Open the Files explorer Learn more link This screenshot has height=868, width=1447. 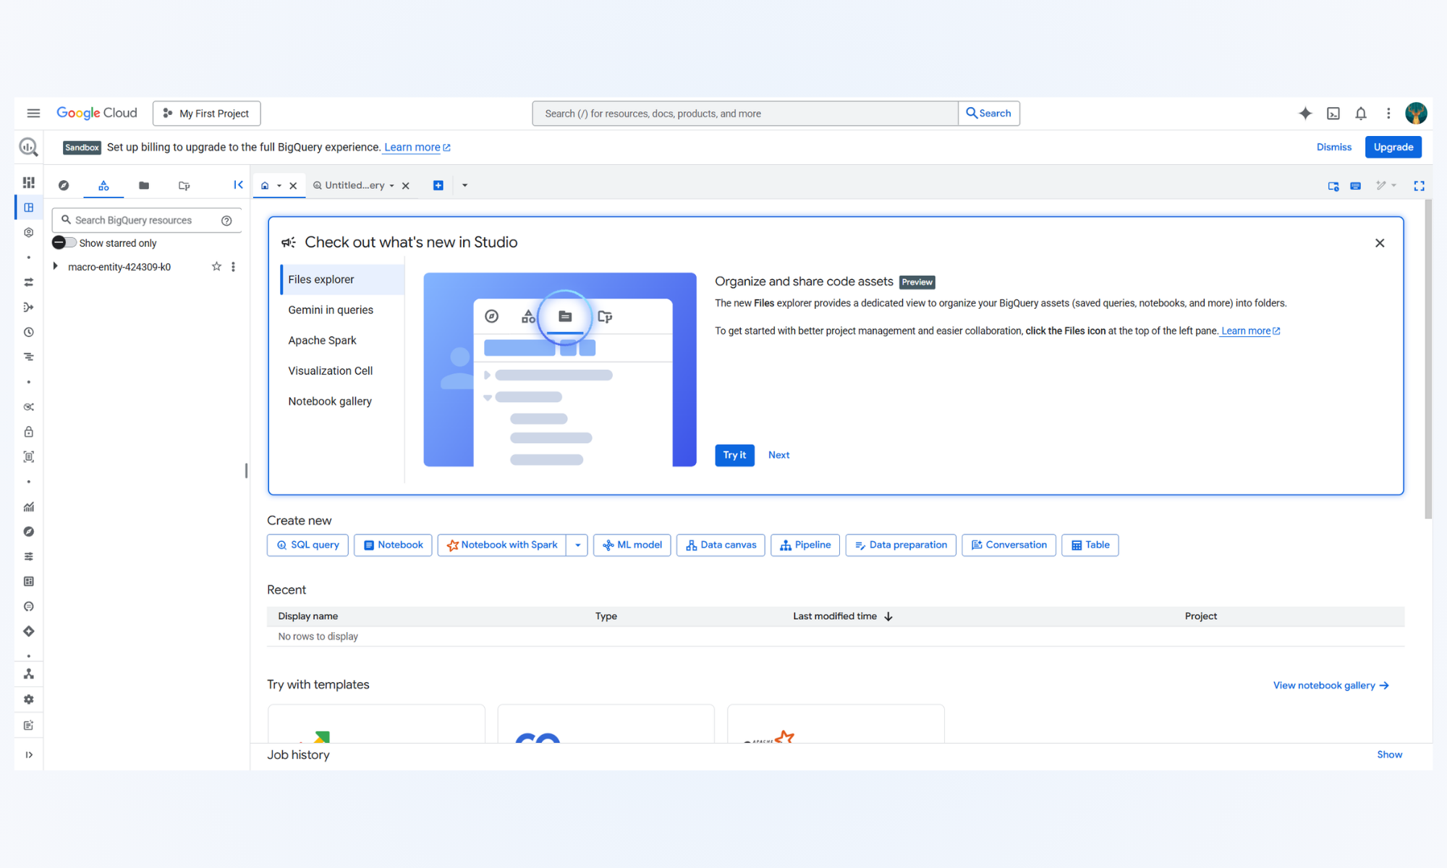click(1250, 331)
